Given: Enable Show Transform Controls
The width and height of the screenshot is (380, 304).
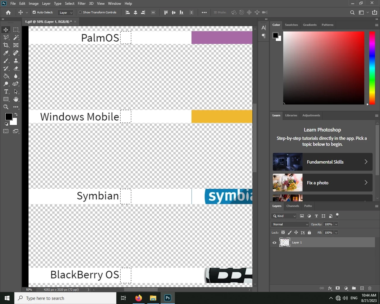Looking at the screenshot, I should pos(80,12).
